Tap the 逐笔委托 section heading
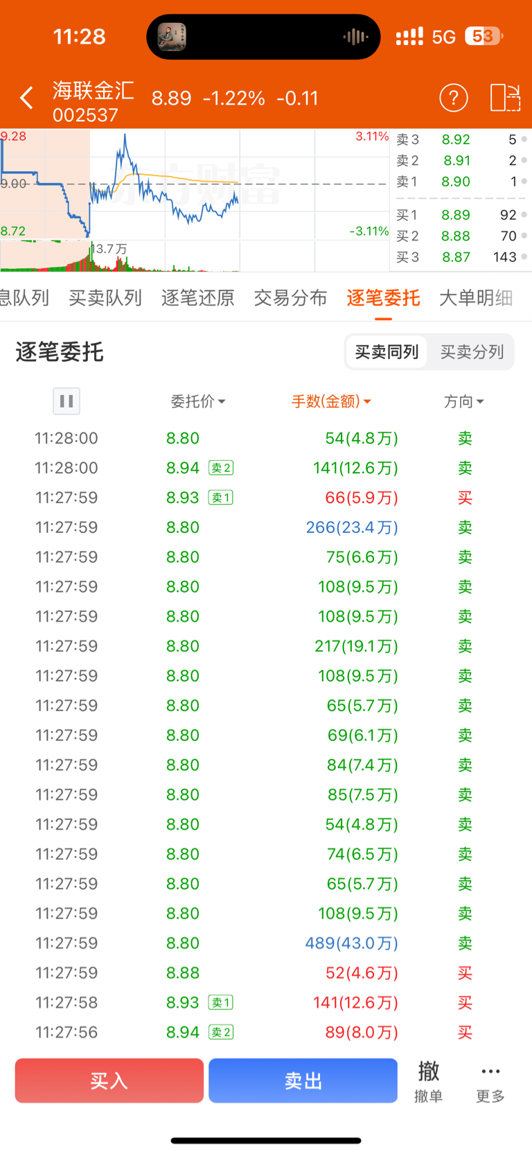 [x=60, y=352]
